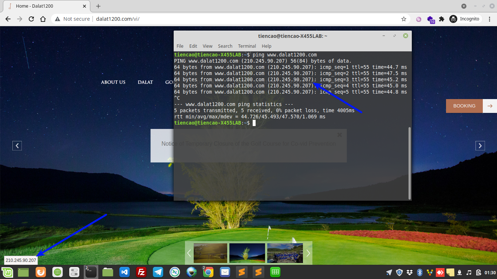Open the sound music-note tray icon
Screen dimensions: 497x279
pyautogui.click(x=469, y=272)
